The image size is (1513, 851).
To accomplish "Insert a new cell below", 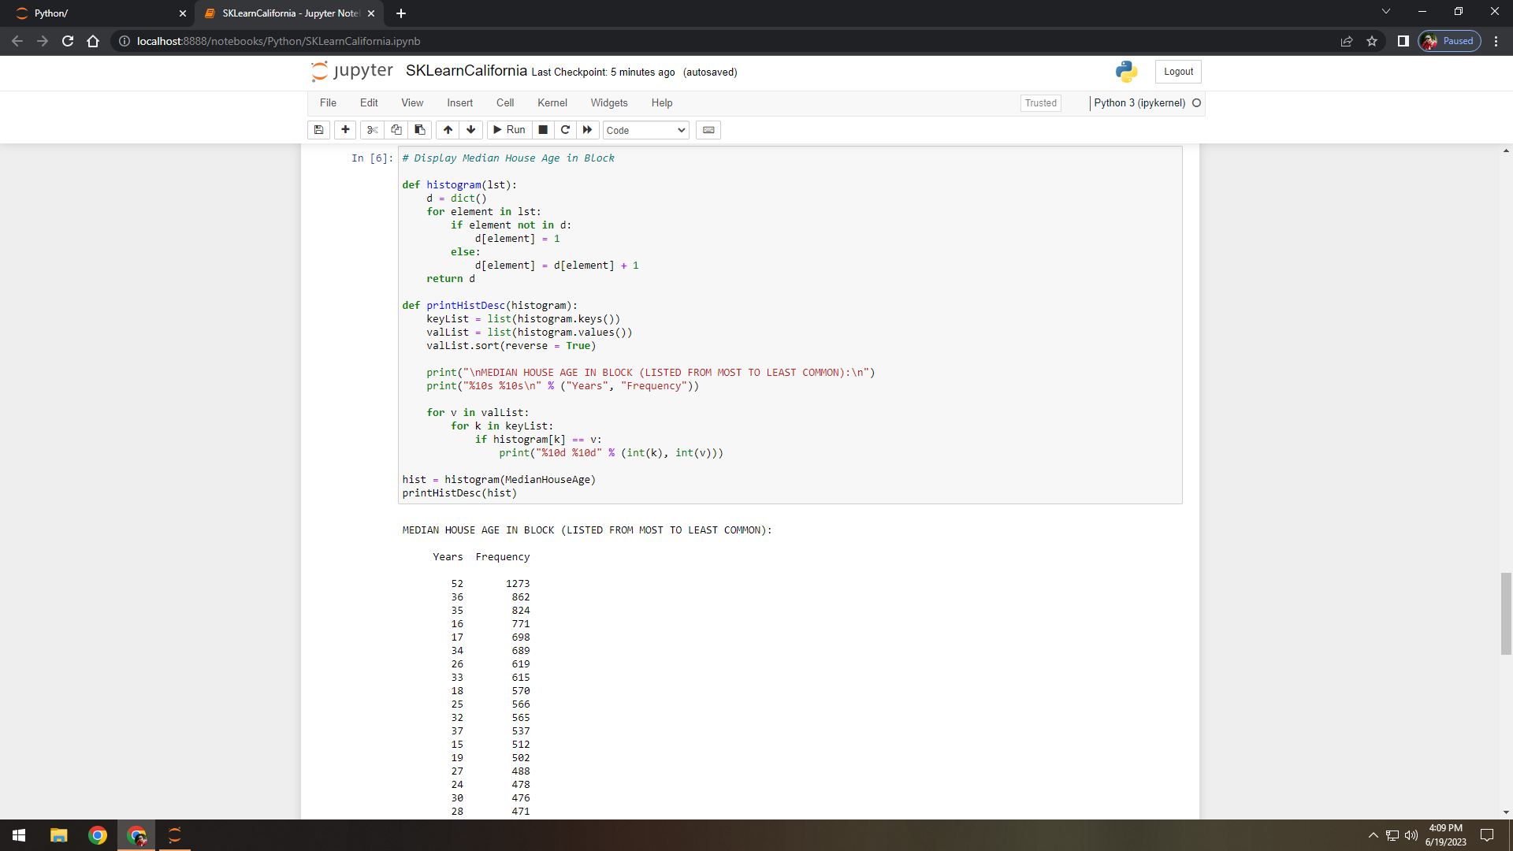I will [345, 130].
